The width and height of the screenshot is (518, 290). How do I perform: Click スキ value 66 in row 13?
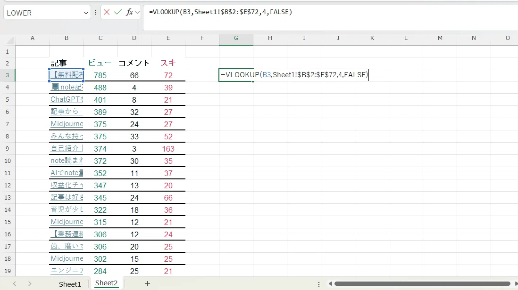pyautogui.click(x=168, y=198)
